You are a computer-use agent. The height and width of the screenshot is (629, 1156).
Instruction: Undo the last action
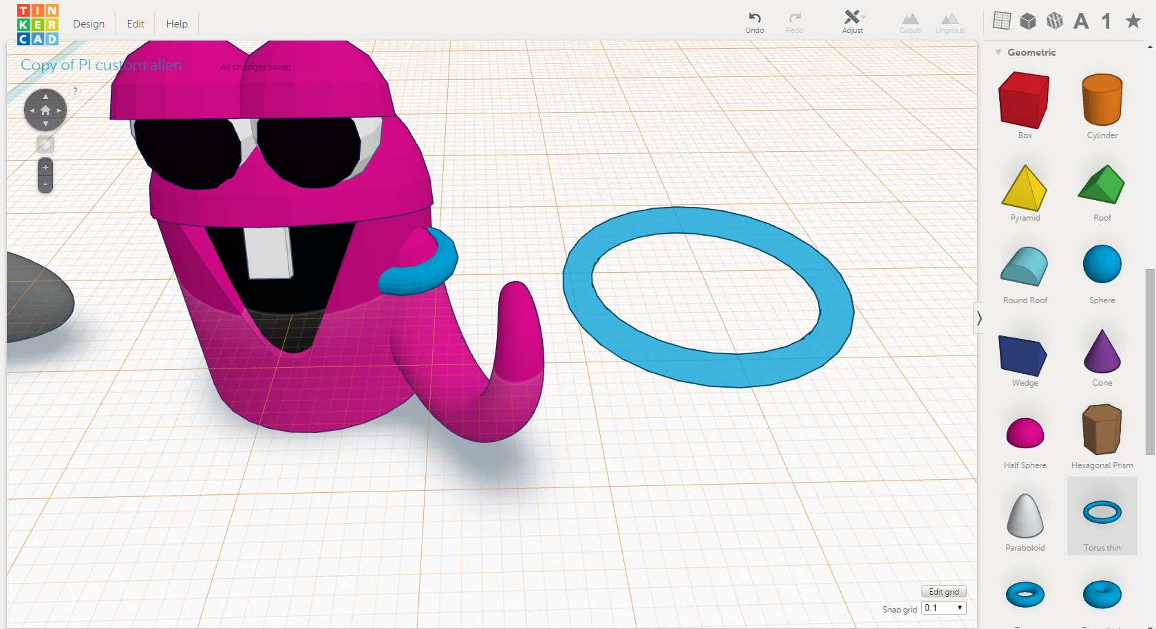pyautogui.click(x=755, y=23)
